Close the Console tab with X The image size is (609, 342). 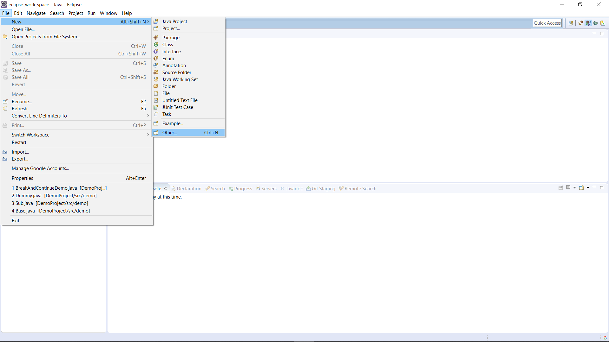[165, 188]
